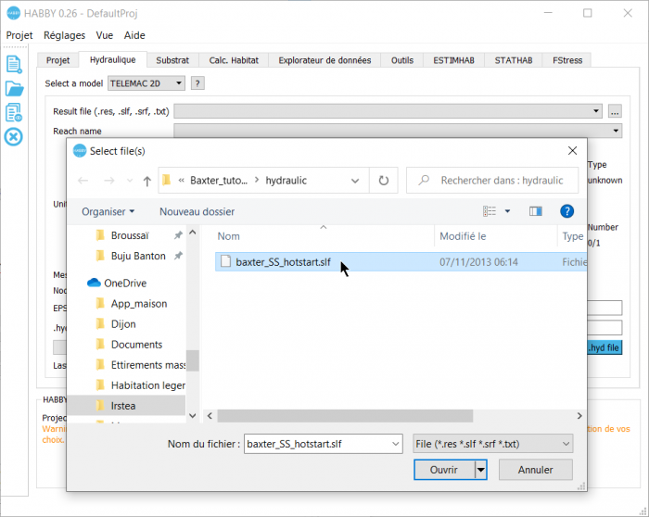
Task: Click the back navigation arrow in file dialog
Action: click(x=83, y=181)
